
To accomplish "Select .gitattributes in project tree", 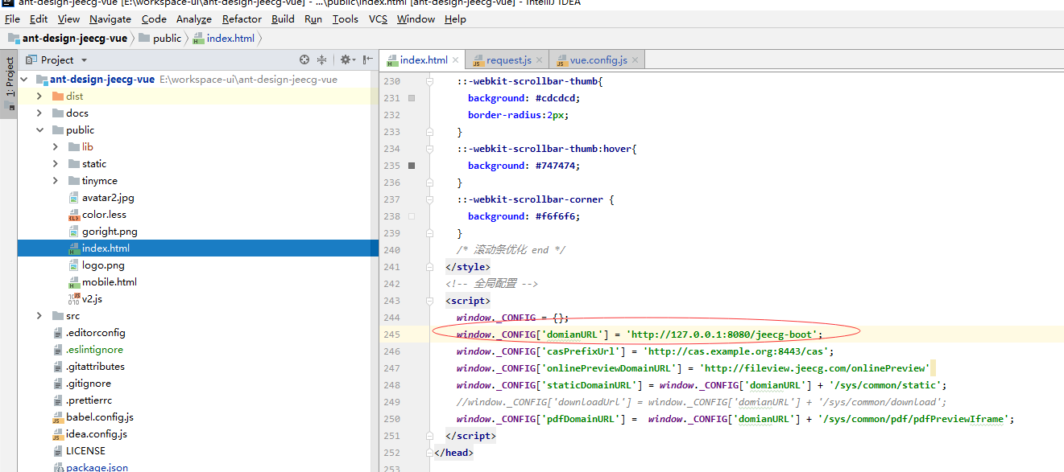I will click(95, 367).
